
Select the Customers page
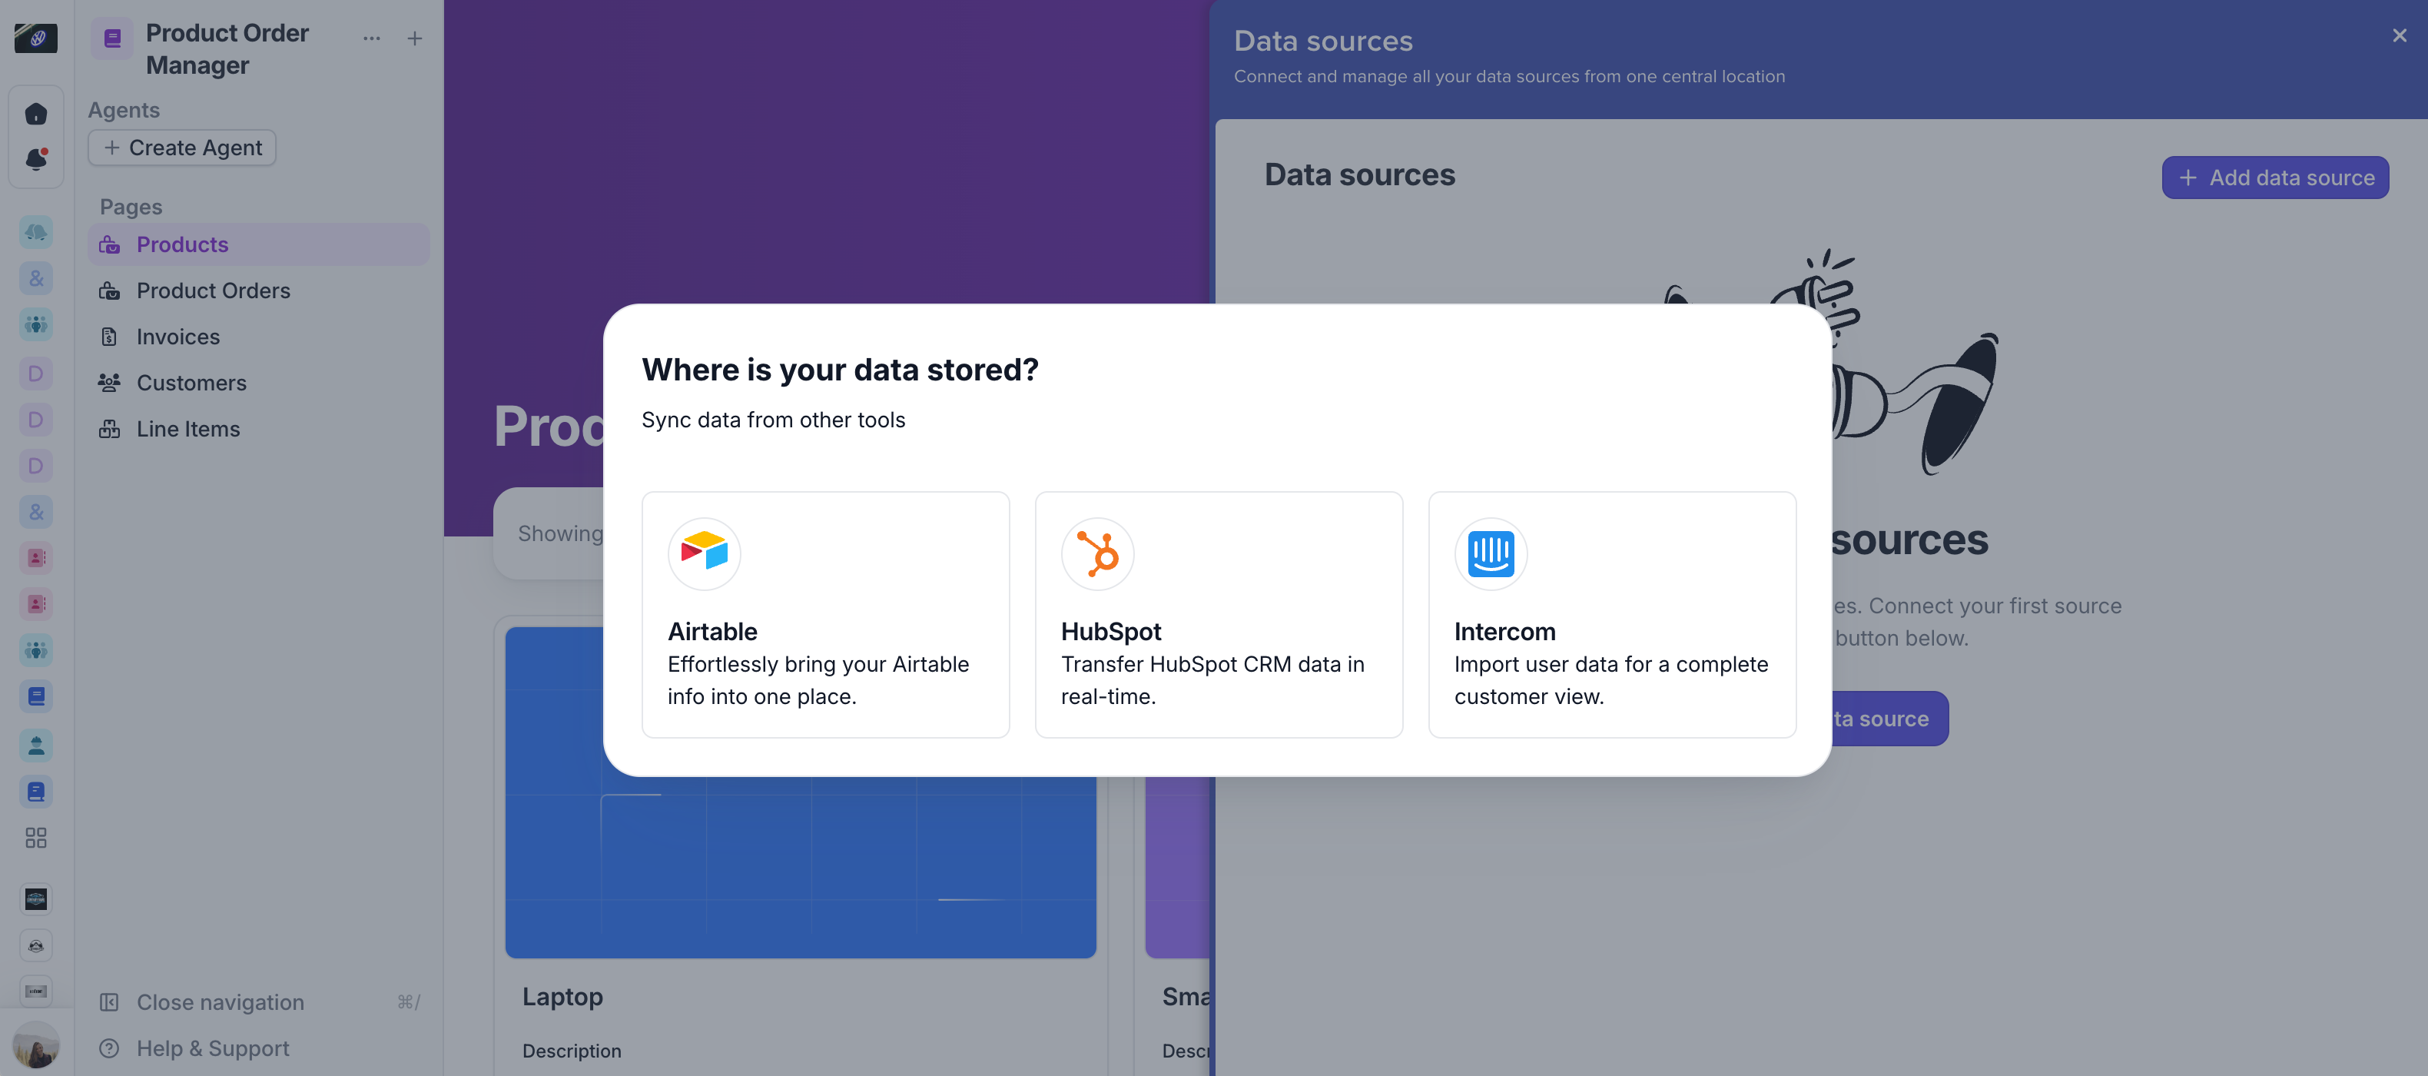(191, 383)
